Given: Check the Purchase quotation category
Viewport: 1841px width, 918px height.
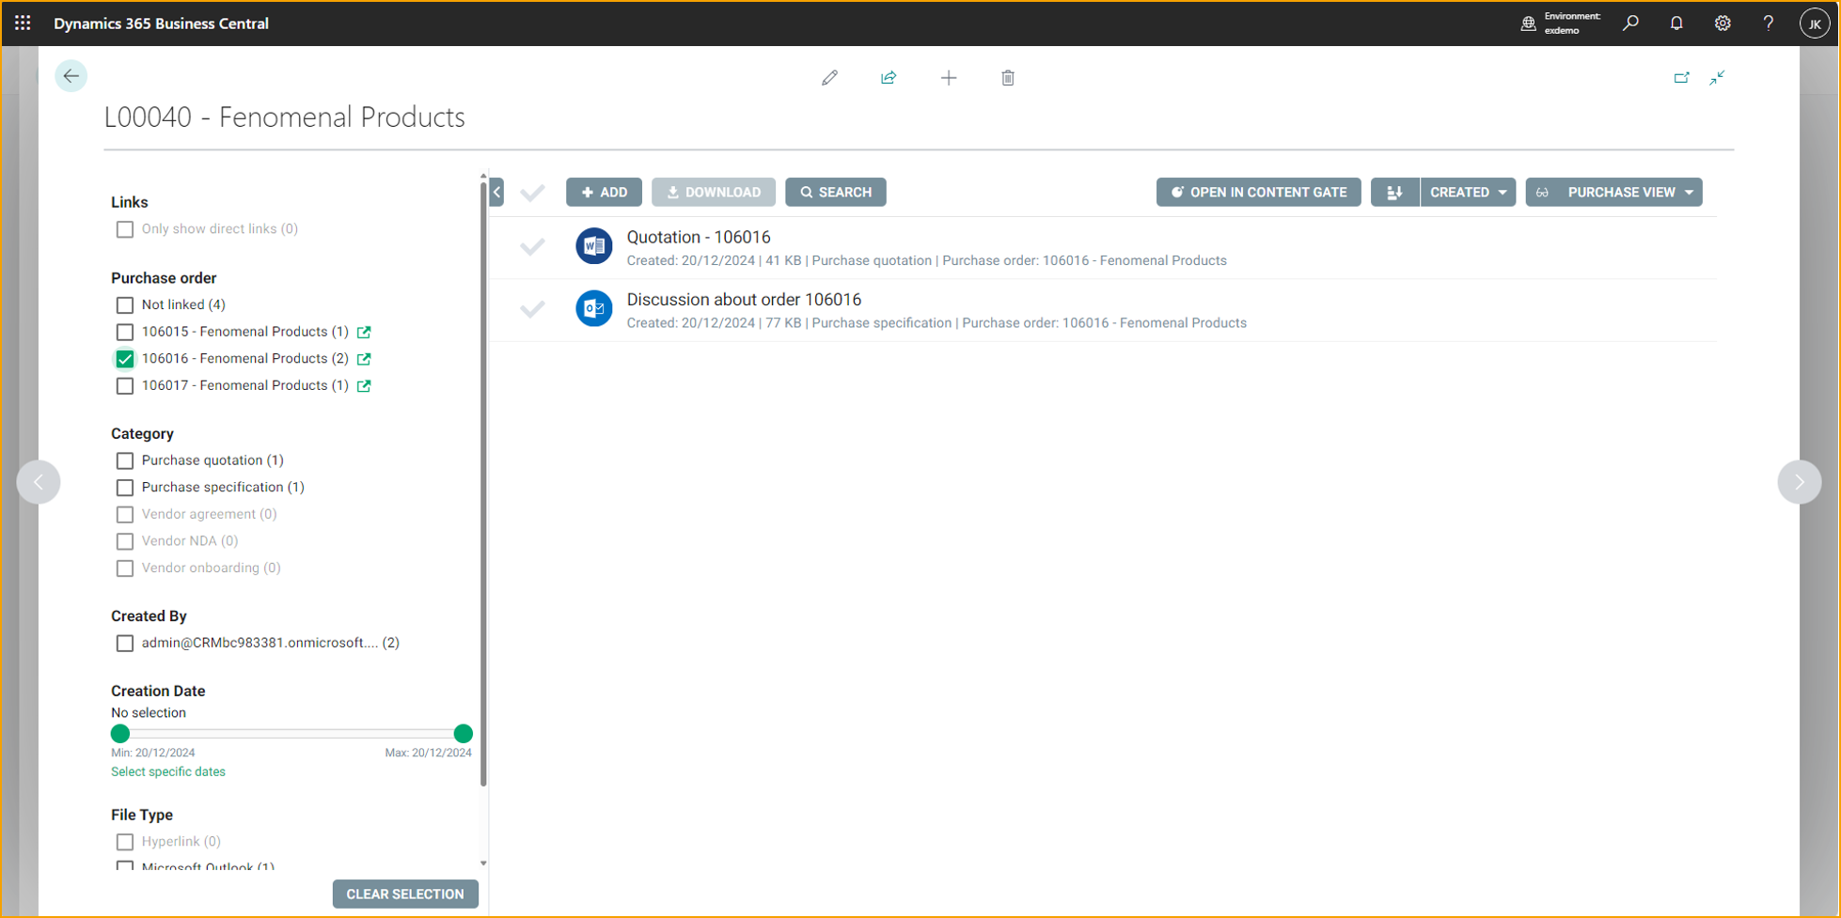Looking at the screenshot, I should 125,460.
